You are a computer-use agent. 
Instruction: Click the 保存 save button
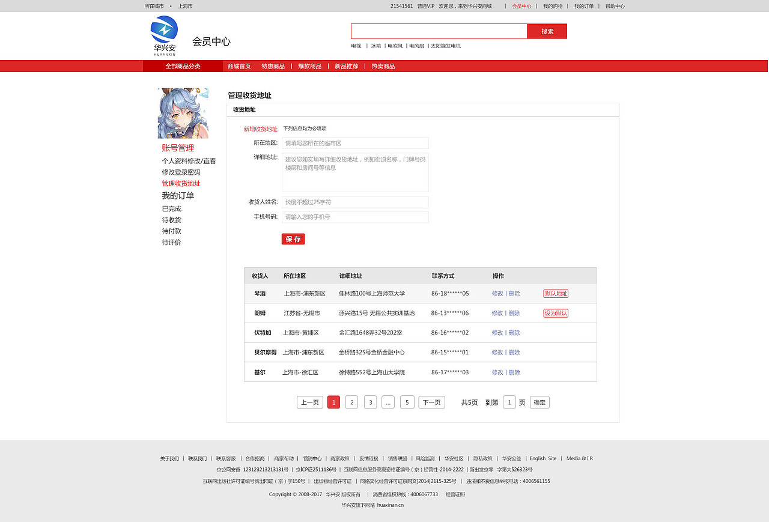[293, 238]
